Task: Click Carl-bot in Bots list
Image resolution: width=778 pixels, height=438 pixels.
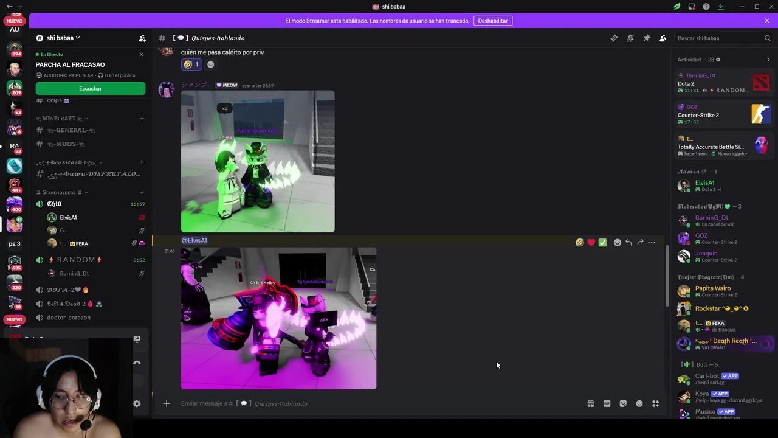Action: [724, 378]
